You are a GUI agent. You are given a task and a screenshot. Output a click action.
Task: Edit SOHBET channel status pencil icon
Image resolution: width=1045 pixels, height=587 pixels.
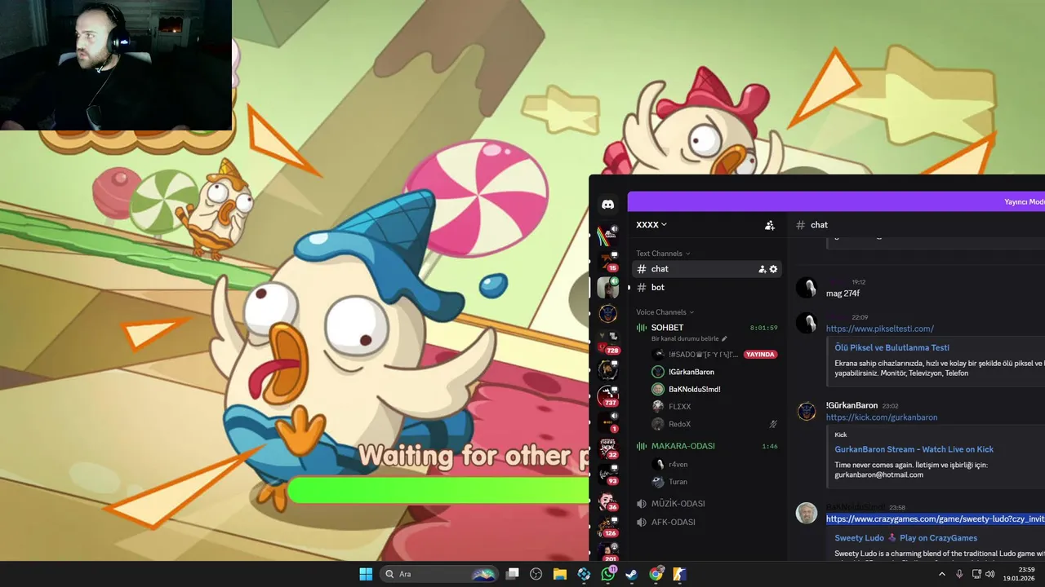[x=724, y=338]
